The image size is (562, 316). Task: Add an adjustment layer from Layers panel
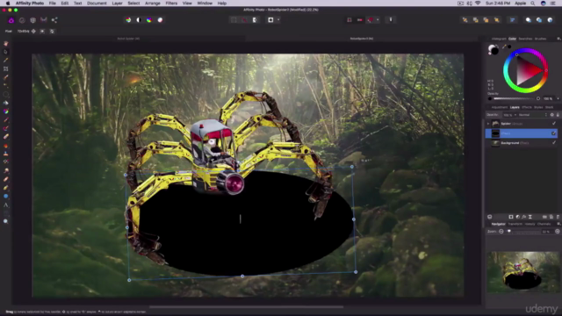pyautogui.click(x=517, y=217)
